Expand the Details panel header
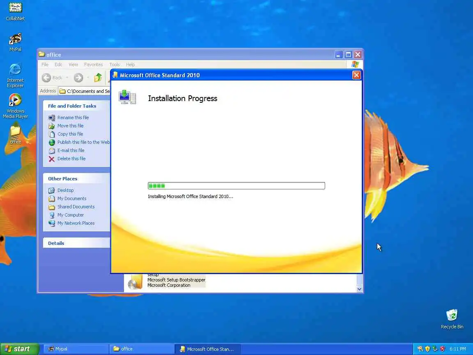Screen dimensions: 473x355 (77, 243)
